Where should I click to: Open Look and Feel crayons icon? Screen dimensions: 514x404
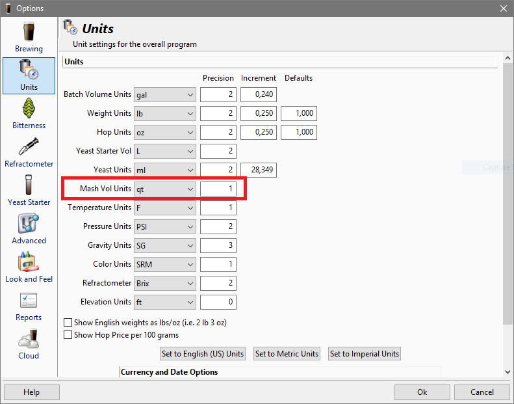29,262
